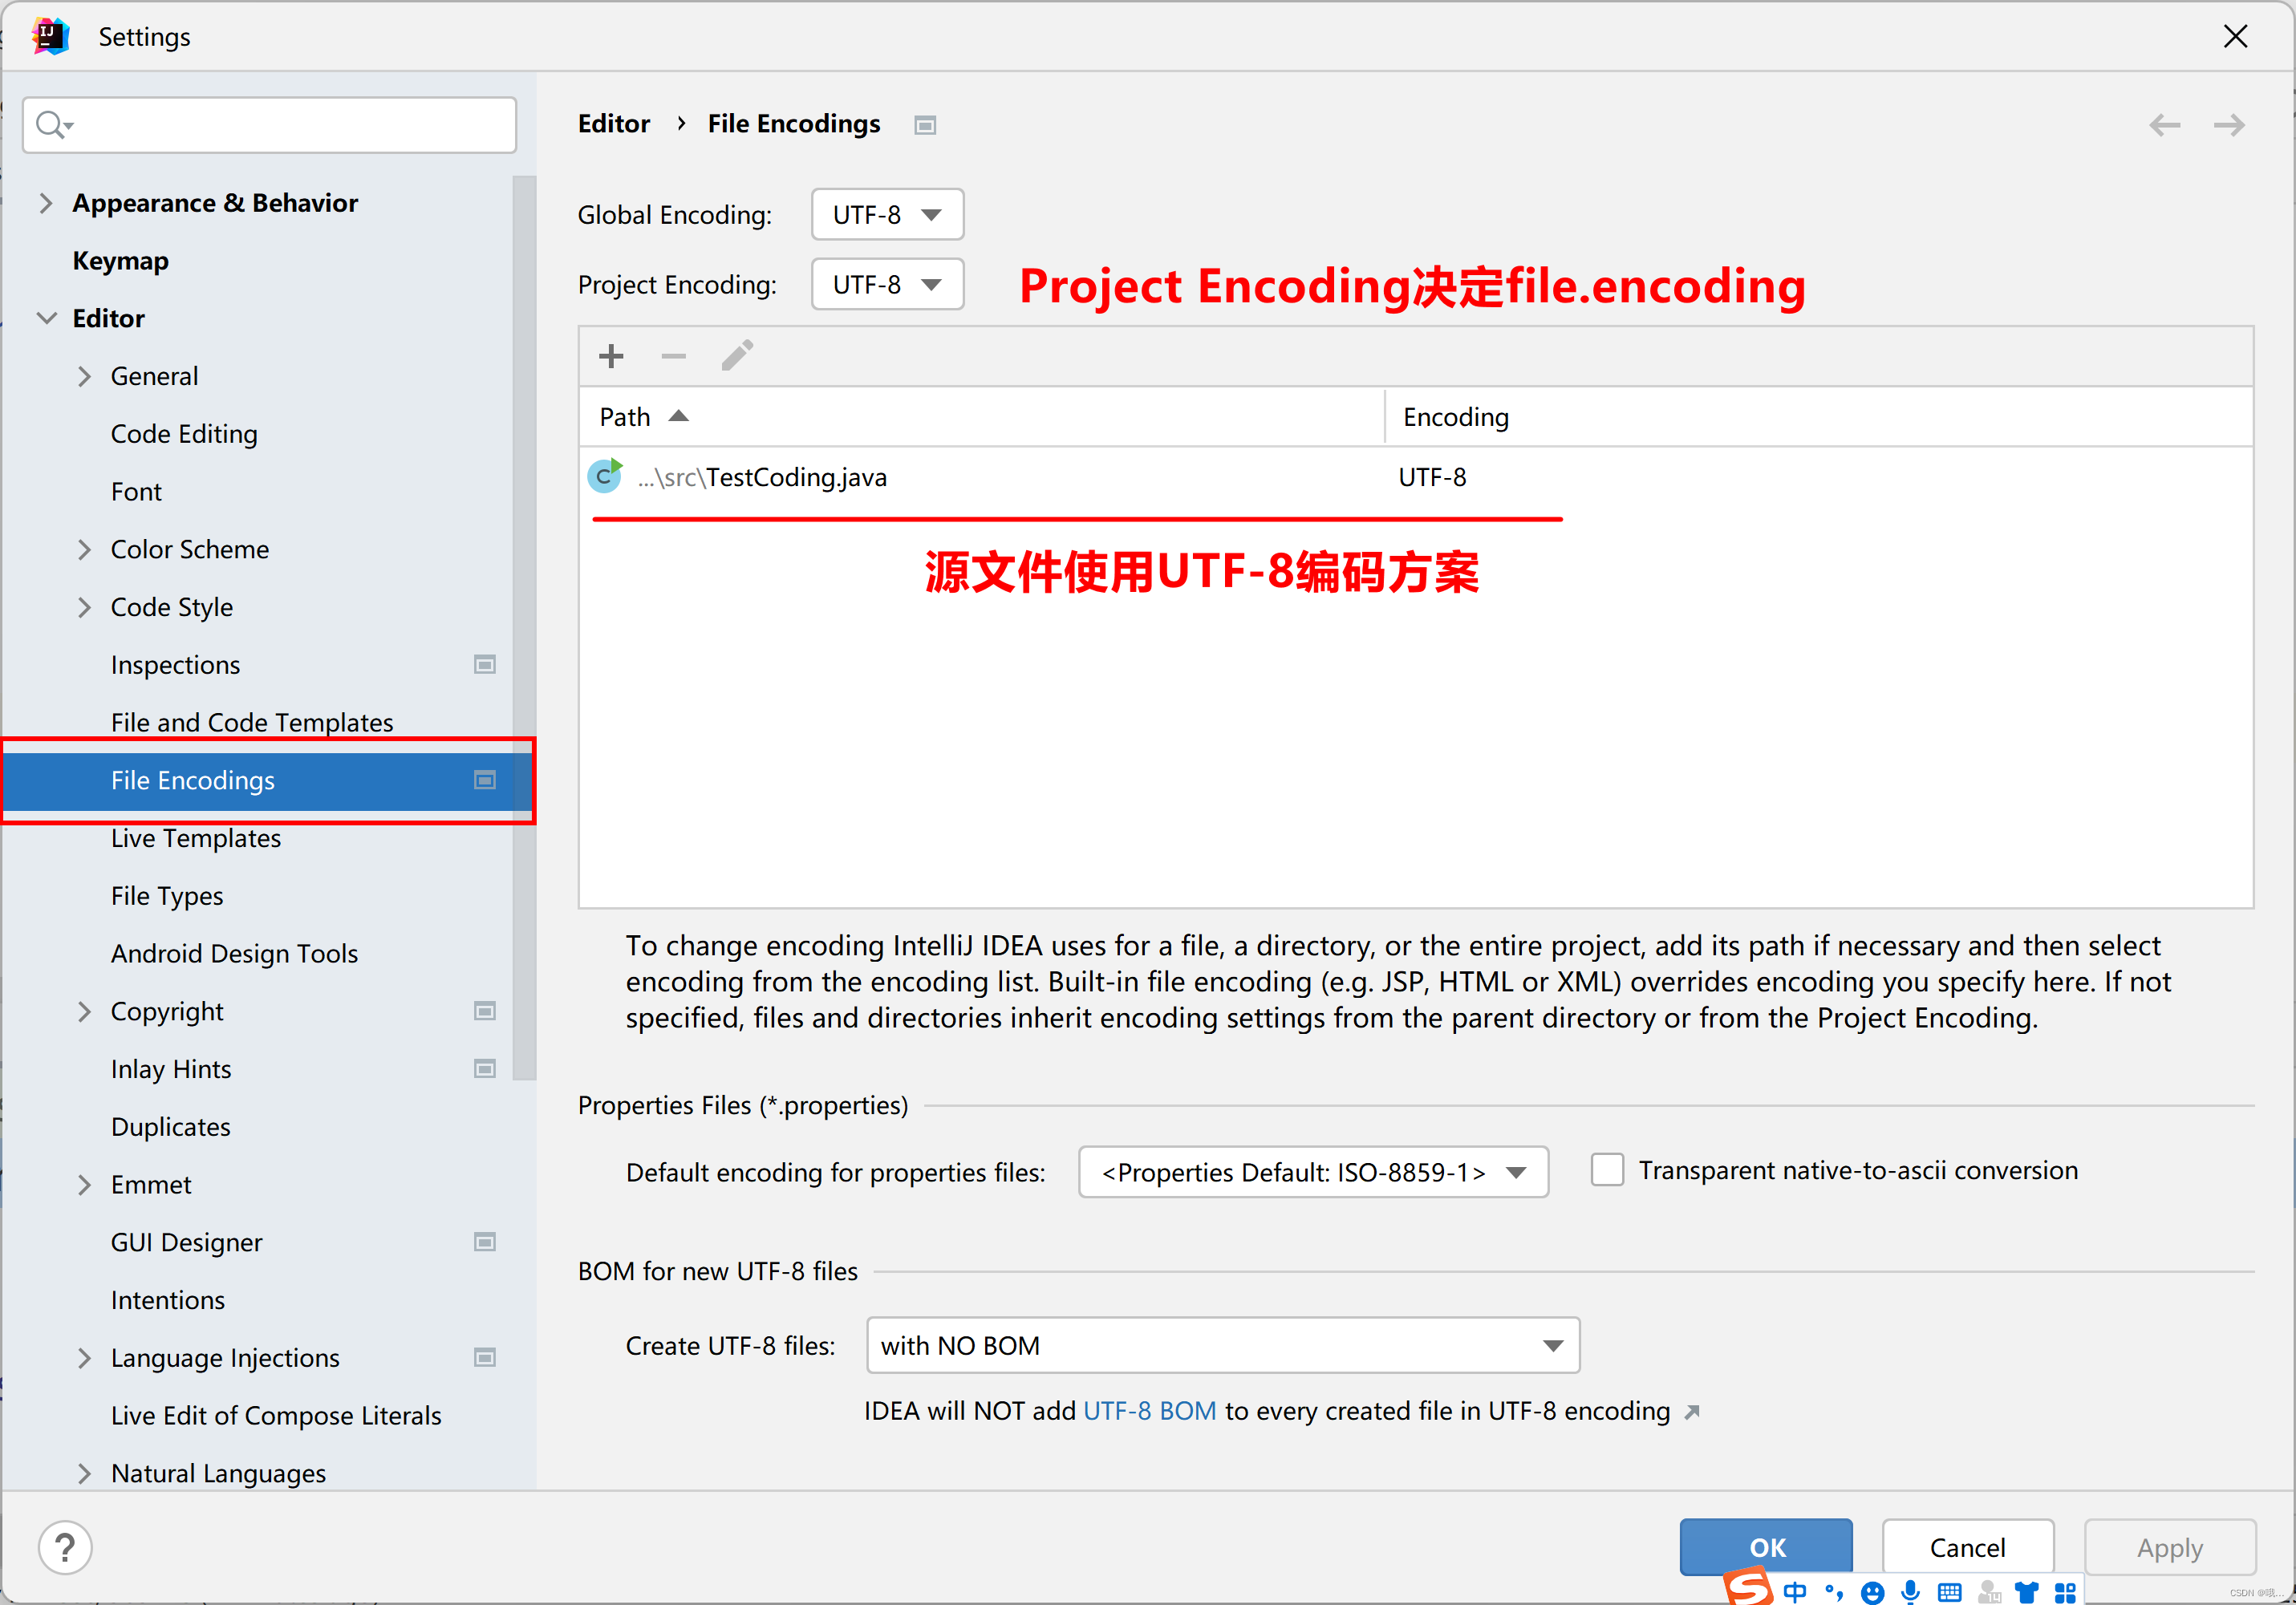
Task: Expand the Code Style tree item
Action: (85, 607)
